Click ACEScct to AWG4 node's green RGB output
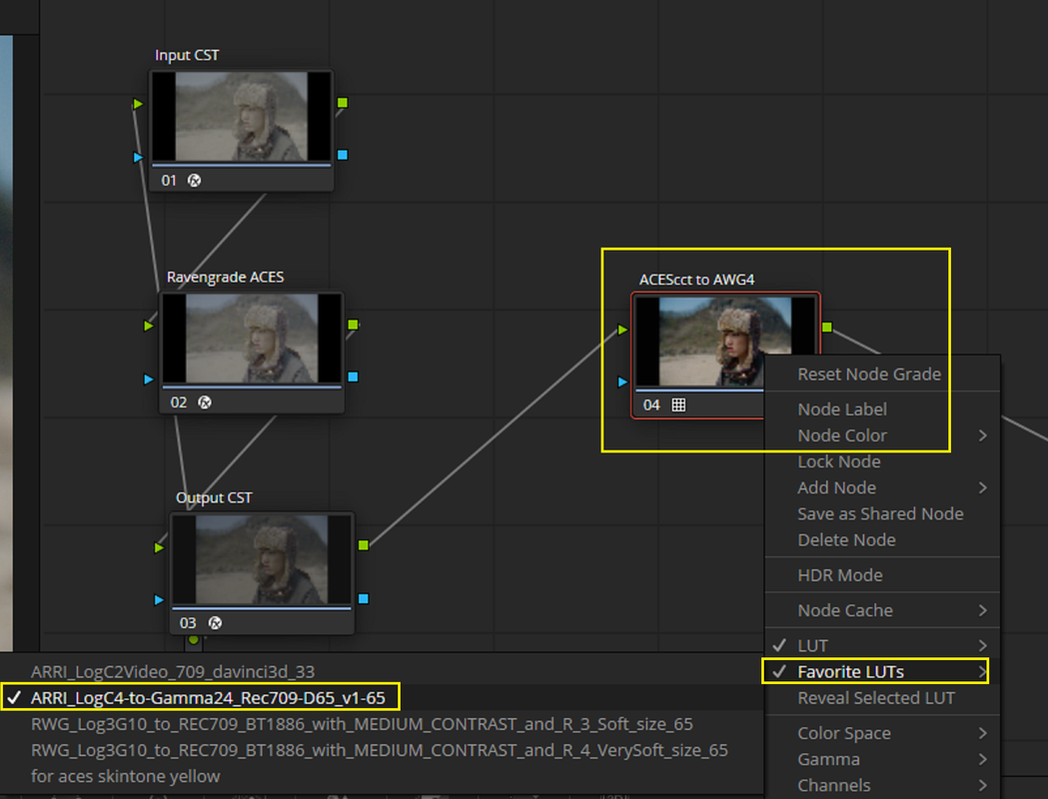Viewport: 1048px width, 799px height. pyautogui.click(x=827, y=327)
